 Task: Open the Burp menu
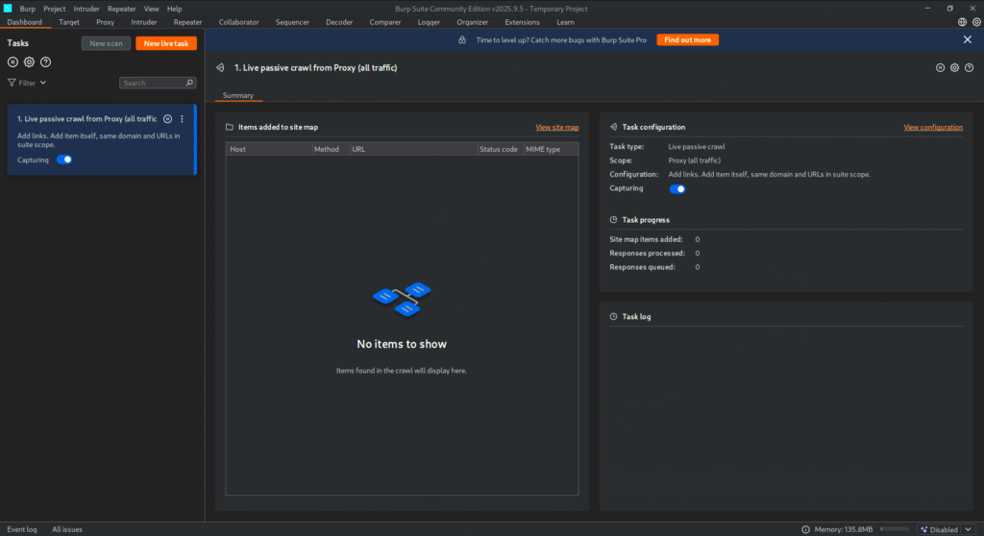coord(28,9)
